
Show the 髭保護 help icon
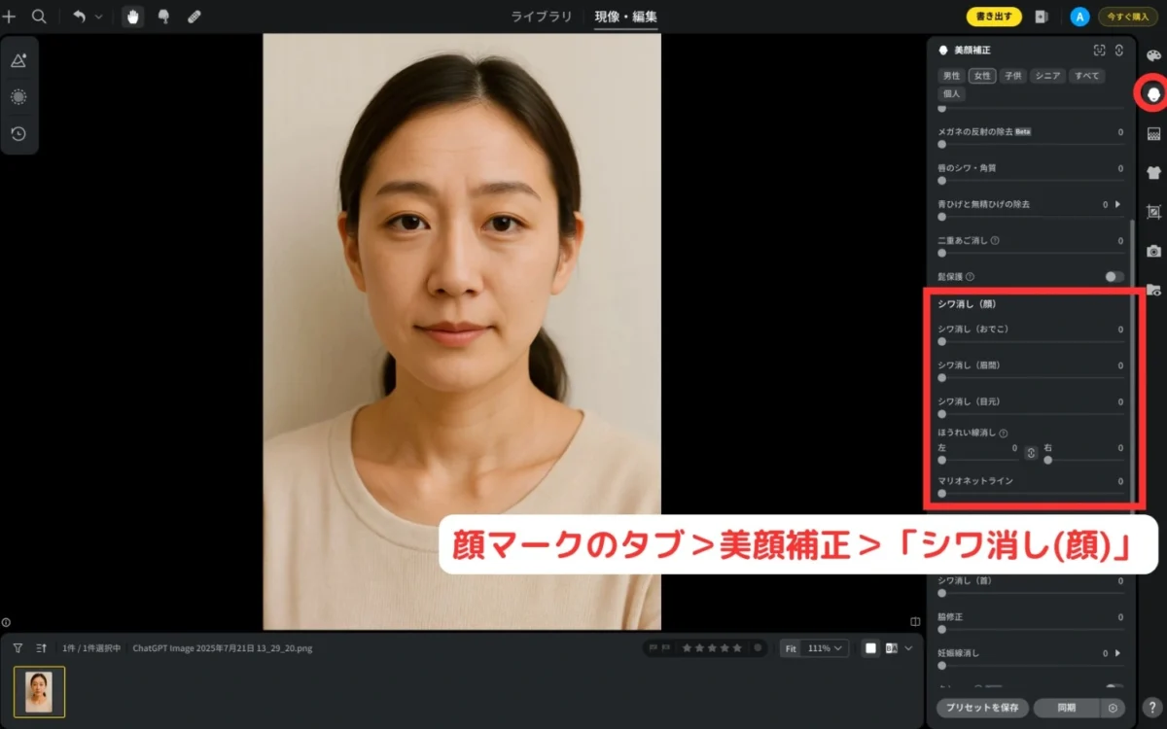coord(970,277)
